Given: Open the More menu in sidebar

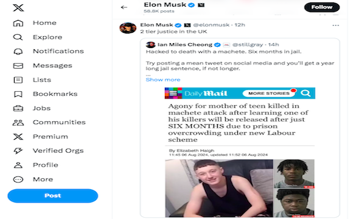Looking at the screenshot, I should [33, 179].
